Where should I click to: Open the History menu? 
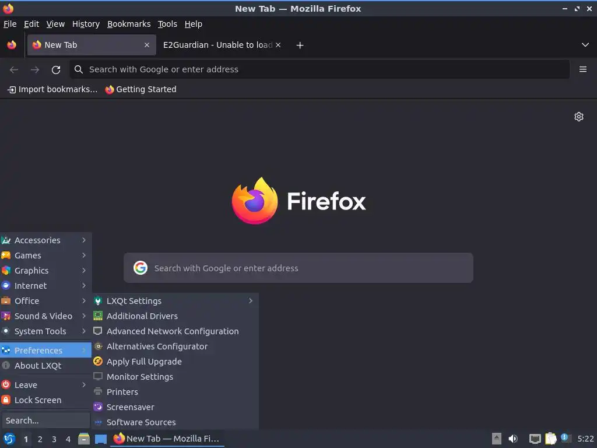(86, 24)
